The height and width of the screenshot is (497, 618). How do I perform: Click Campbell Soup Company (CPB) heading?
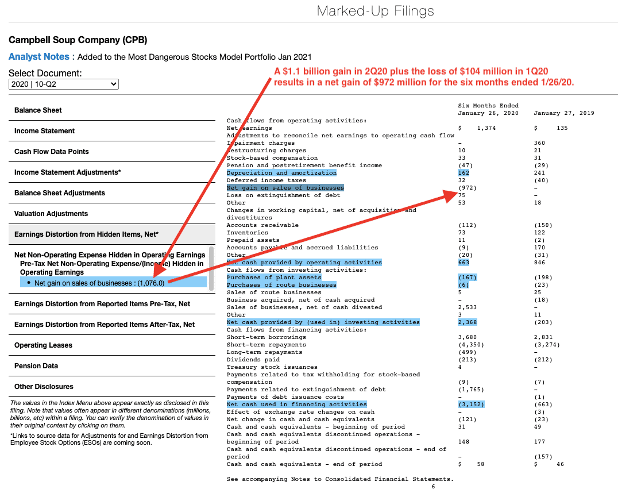tap(78, 40)
